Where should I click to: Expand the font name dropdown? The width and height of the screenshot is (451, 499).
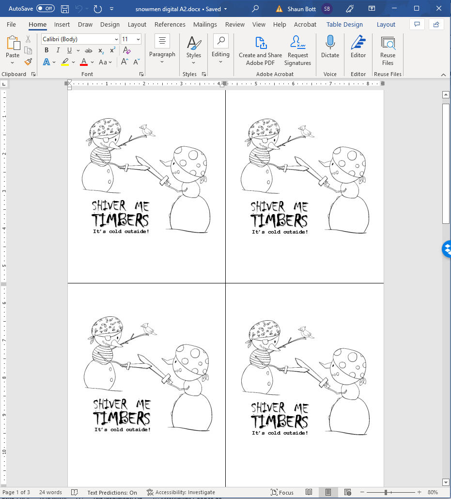(116, 39)
